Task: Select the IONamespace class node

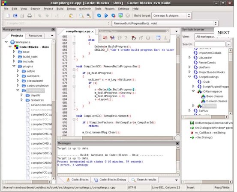Action: (212, 91)
